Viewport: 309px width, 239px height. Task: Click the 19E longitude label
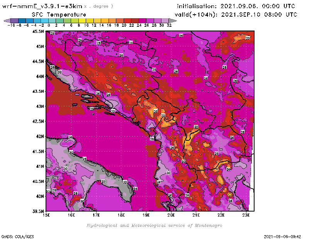pos(146,215)
